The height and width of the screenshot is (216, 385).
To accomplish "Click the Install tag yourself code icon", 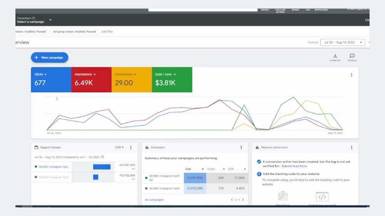I will 322,197.
